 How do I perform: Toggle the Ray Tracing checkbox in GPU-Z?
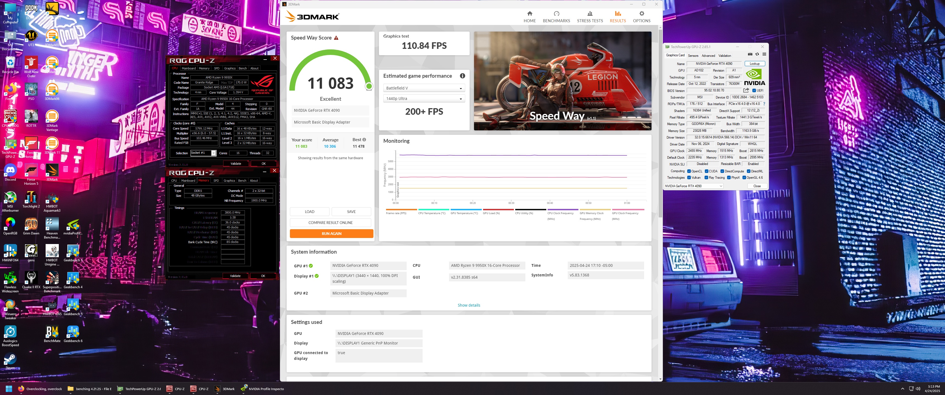(x=706, y=178)
